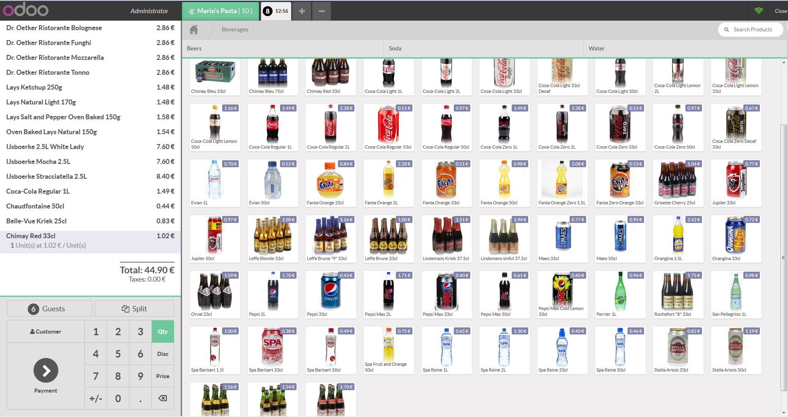Screen dimensions: 788x417
Task: Remove the current order with the minus icon
Action: pos(321,11)
